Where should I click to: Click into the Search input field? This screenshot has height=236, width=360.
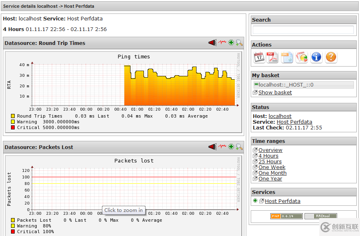coord(303,30)
